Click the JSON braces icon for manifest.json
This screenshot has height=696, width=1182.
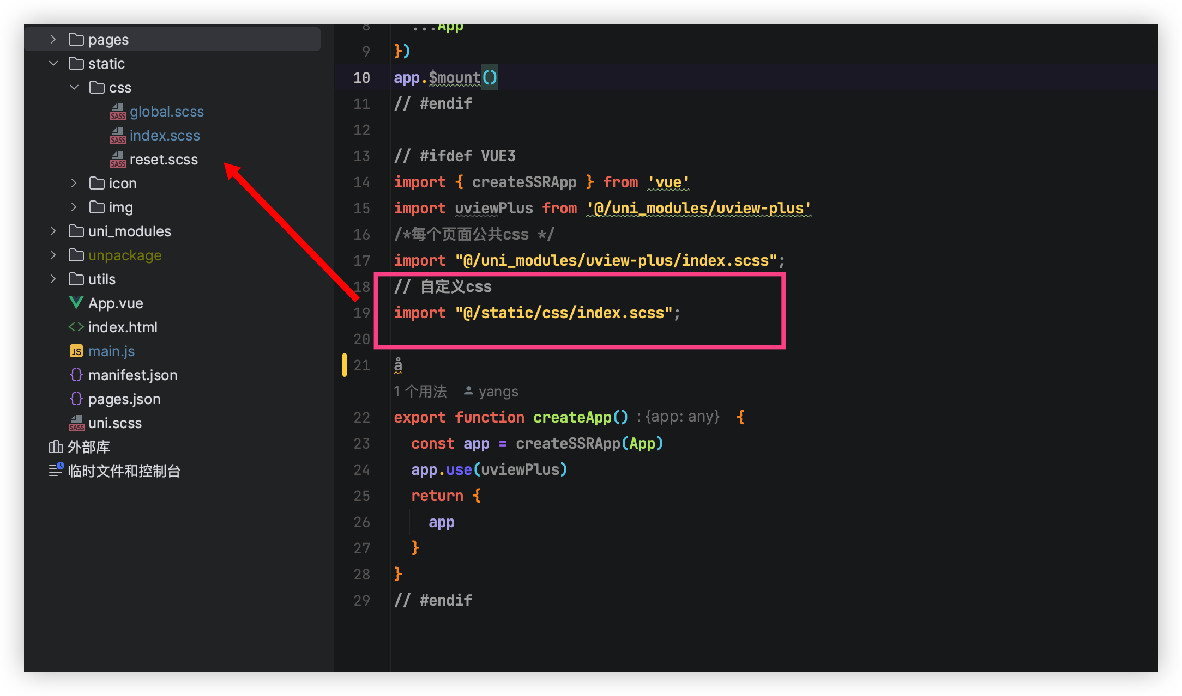[x=76, y=375]
